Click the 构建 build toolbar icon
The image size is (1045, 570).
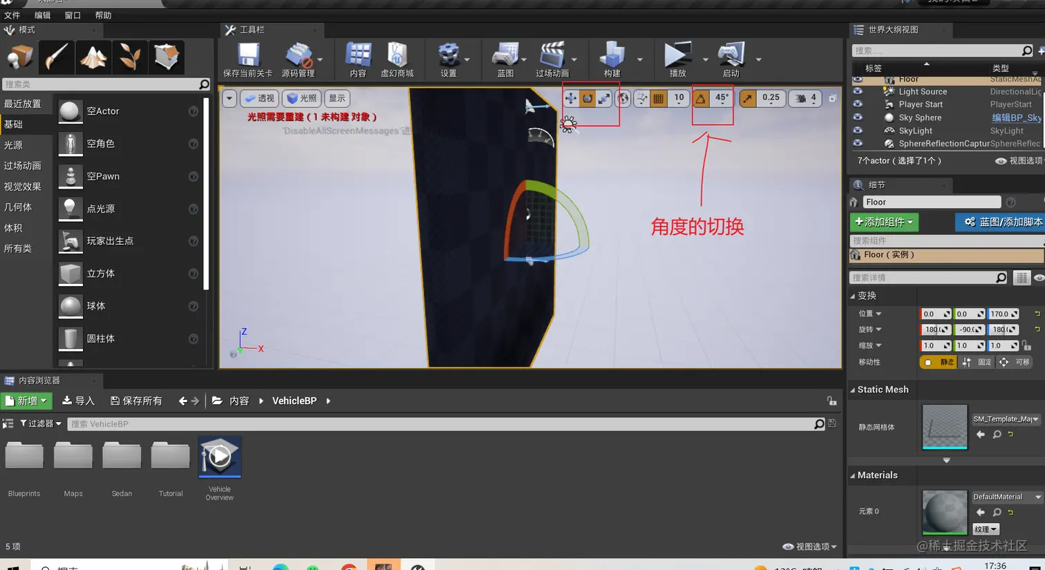coord(612,59)
